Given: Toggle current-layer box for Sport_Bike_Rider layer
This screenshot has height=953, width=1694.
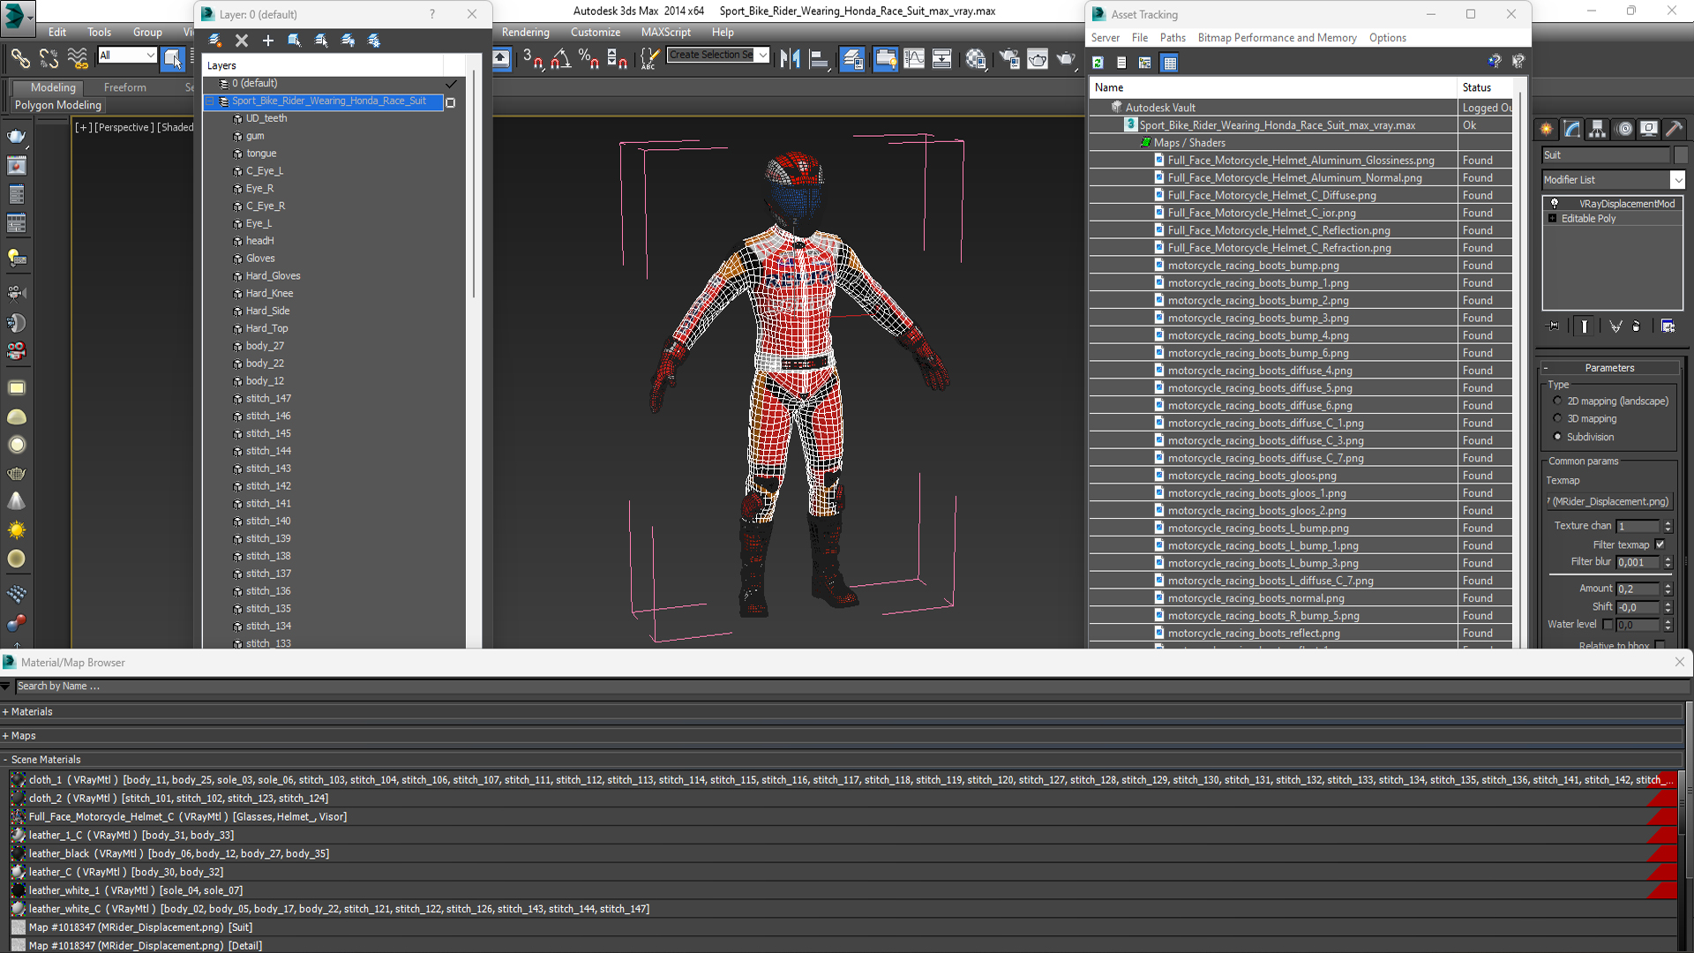Looking at the screenshot, I should pos(451,102).
